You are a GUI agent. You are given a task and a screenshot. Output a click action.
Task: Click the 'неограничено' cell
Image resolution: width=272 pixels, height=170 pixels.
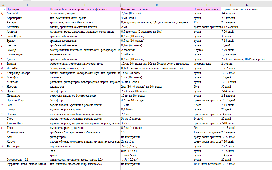point(207,64)
